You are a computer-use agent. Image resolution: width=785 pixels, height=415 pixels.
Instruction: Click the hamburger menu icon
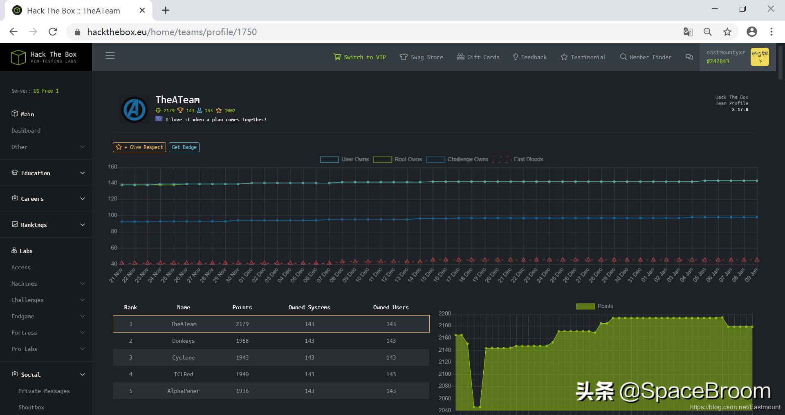[x=110, y=55]
